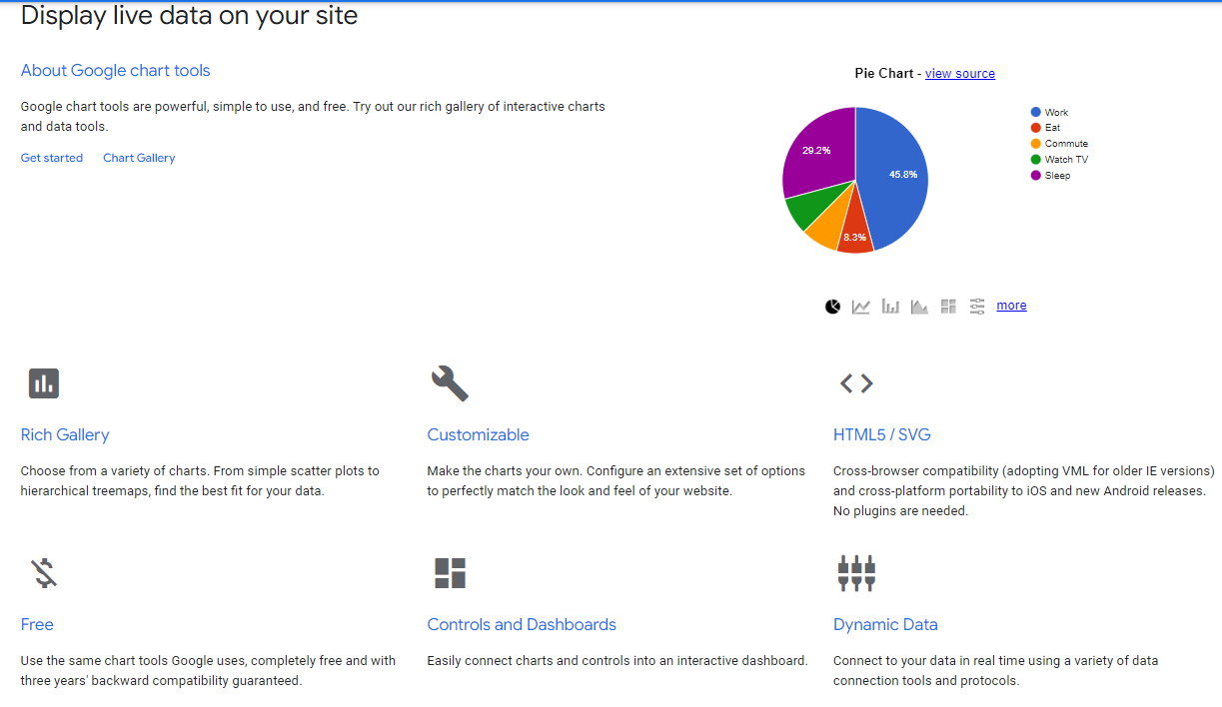This screenshot has height=707, width=1222.
Task: Switch to the line chart preview icon
Action: click(x=861, y=306)
